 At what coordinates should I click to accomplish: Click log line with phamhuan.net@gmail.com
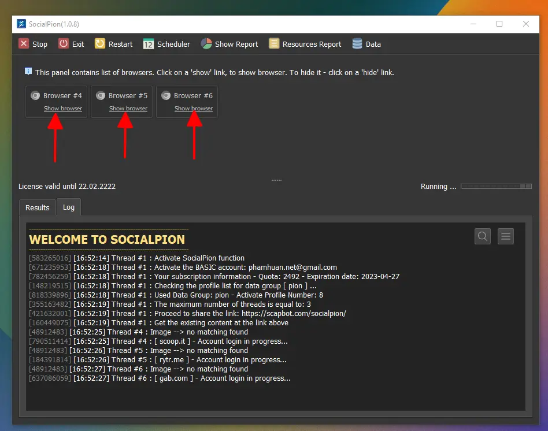pyautogui.click(x=183, y=267)
